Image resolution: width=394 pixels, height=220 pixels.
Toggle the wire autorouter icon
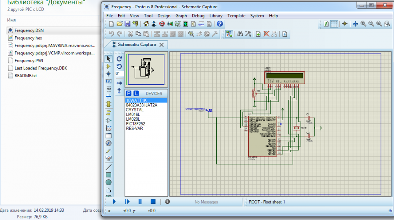coord(229,34)
